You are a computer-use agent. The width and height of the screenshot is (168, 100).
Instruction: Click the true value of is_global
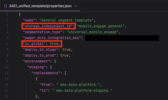[x=54, y=44]
